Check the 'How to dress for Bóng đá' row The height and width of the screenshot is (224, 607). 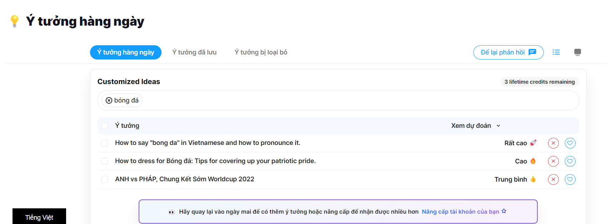[105, 161]
